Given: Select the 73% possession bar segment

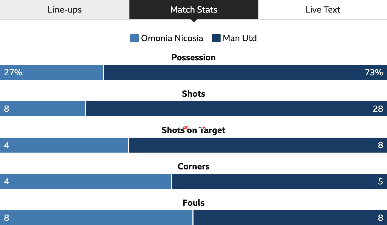Looking at the screenshot, I should (x=245, y=72).
